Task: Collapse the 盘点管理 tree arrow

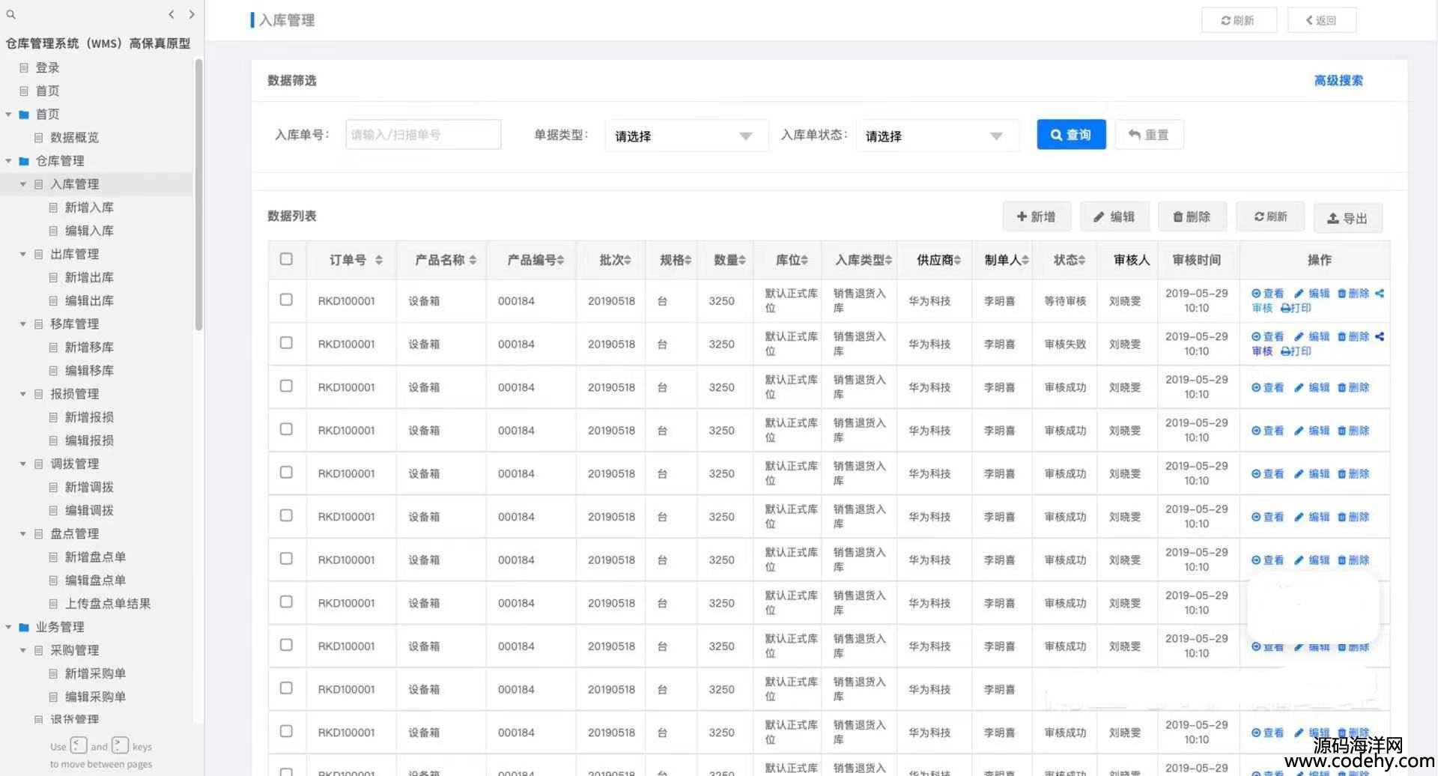Action: pos(22,534)
